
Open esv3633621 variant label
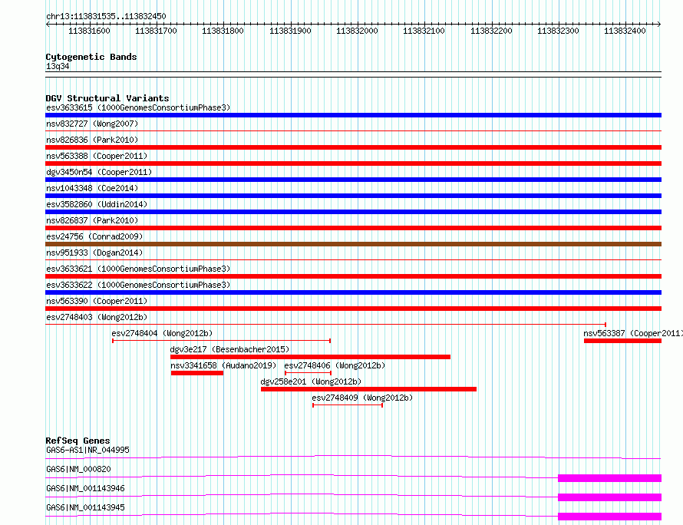(x=138, y=269)
